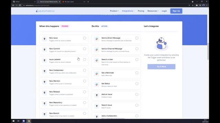Click the Actions badge label

point(104,26)
